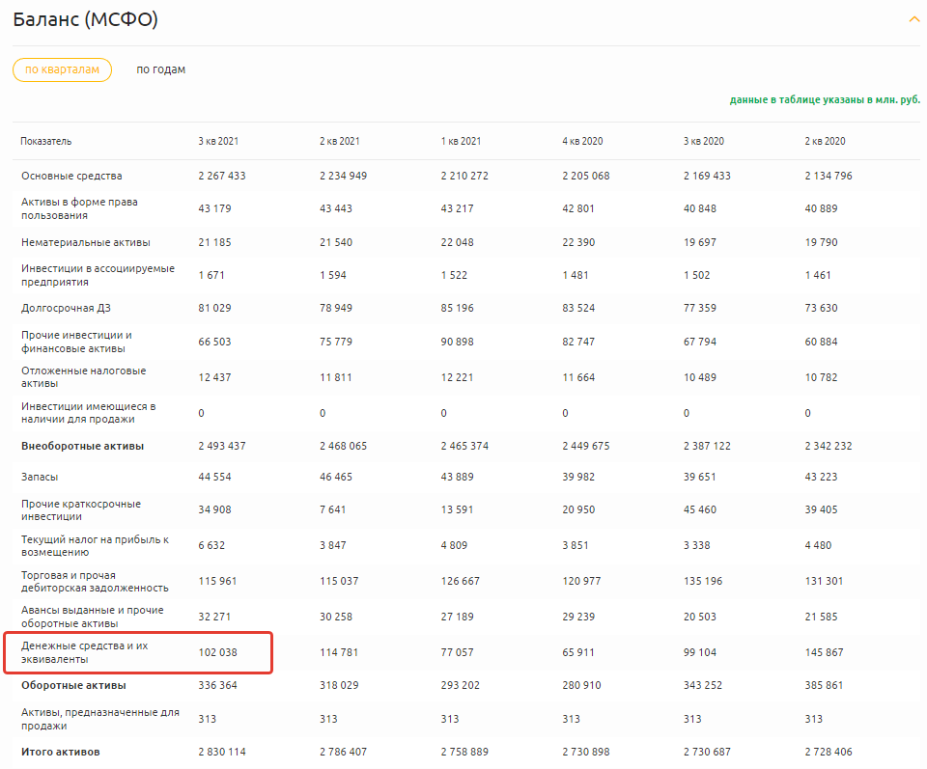Image resolution: width=927 pixels, height=769 pixels.
Task: Click the '3 кв 2021' column header
Action: pos(218,141)
